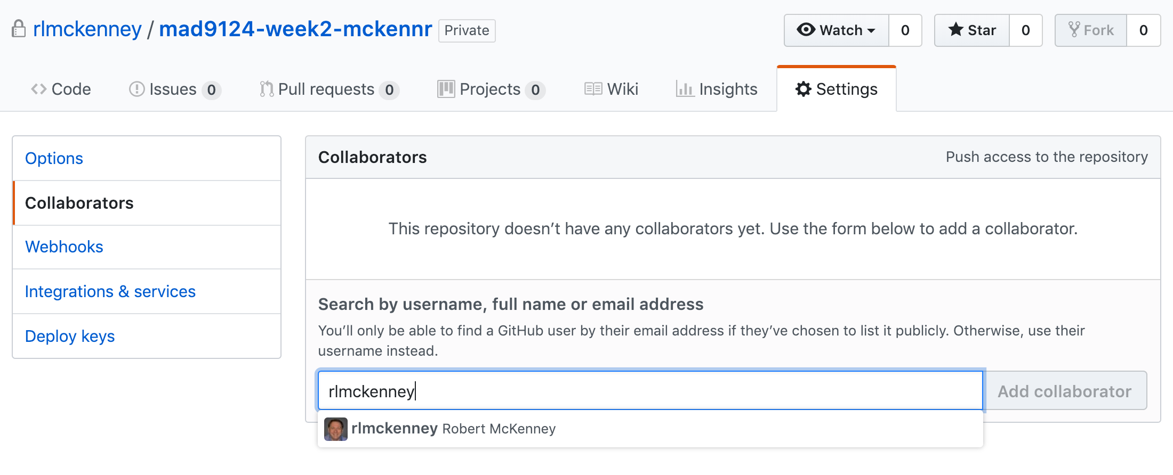This screenshot has width=1173, height=475.
Task: View the Insights tab label
Action: (728, 89)
